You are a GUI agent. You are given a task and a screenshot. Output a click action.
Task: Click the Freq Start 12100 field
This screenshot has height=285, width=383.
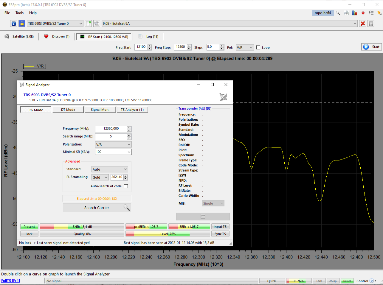coord(141,47)
